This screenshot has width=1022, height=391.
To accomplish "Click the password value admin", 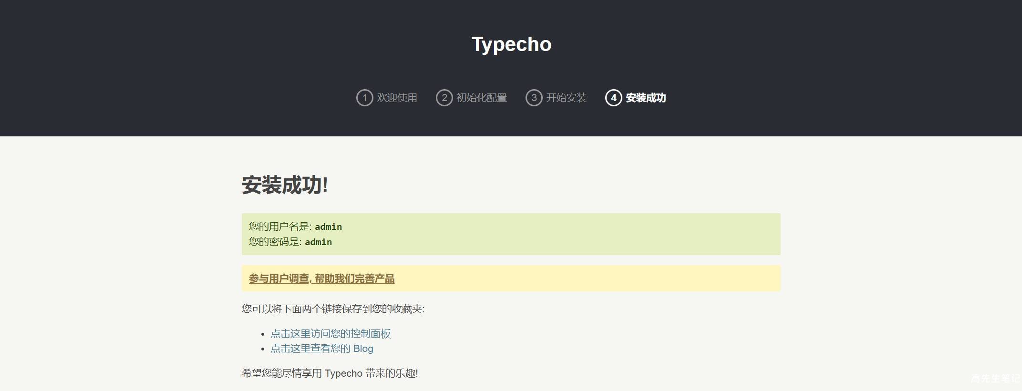I will pos(318,242).
